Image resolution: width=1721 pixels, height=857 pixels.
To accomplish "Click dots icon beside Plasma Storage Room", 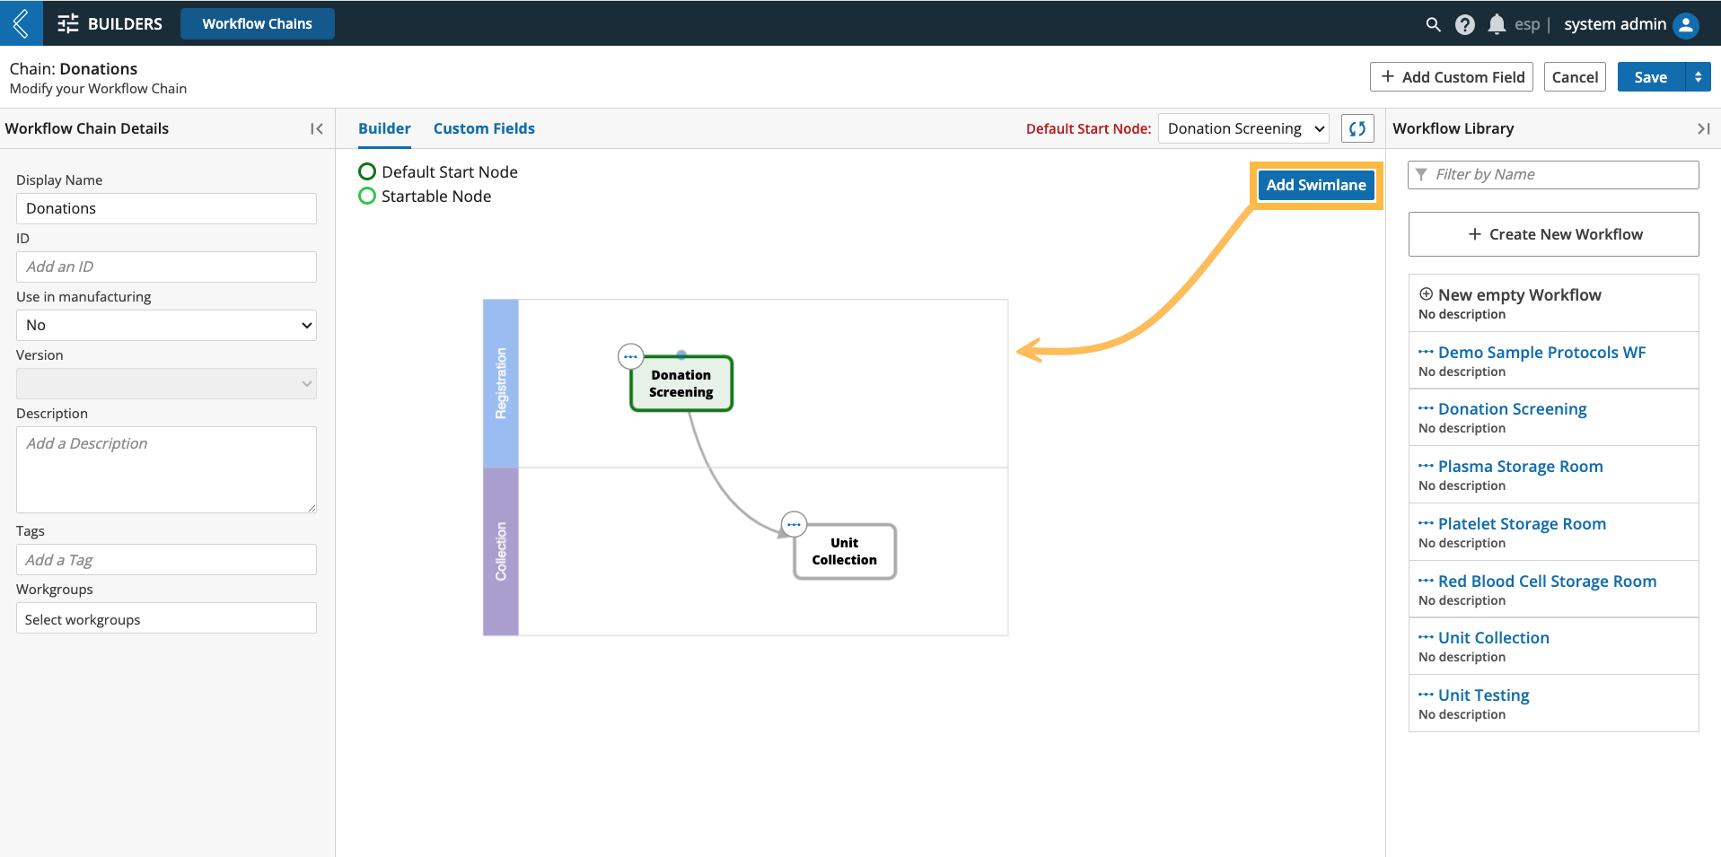I will pyautogui.click(x=1426, y=466).
